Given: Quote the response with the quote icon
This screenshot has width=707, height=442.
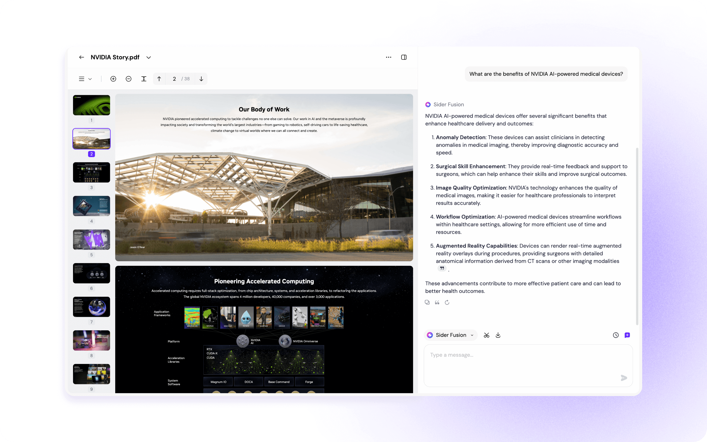Looking at the screenshot, I should tap(437, 302).
